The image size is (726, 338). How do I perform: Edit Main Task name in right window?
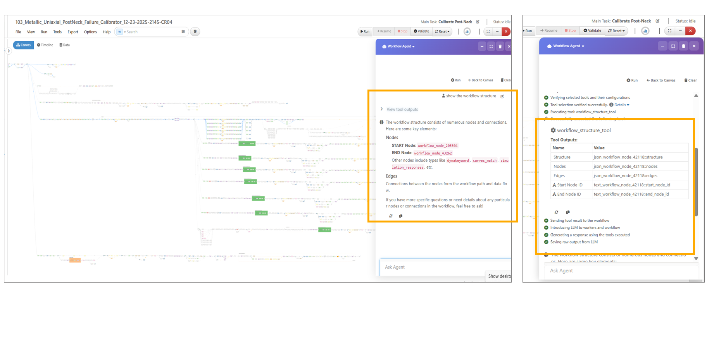[657, 21]
